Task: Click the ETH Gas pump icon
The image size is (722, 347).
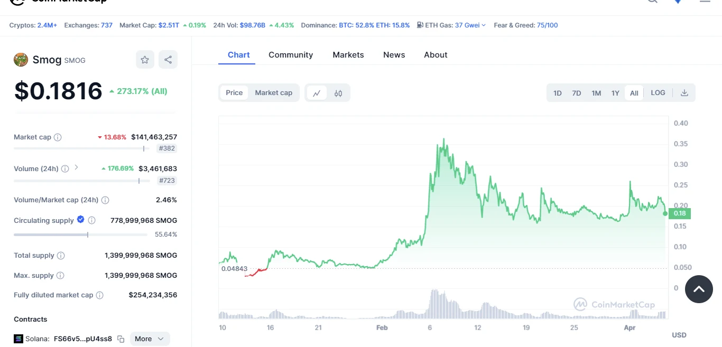Action: point(420,25)
